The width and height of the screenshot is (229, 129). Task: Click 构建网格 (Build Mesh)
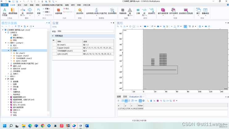click(x=123, y=11)
